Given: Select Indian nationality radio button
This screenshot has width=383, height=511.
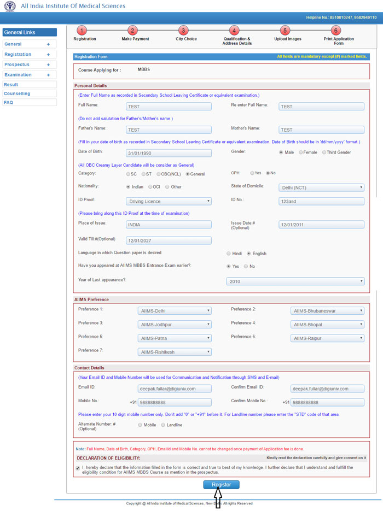Looking at the screenshot, I should coord(128,187).
